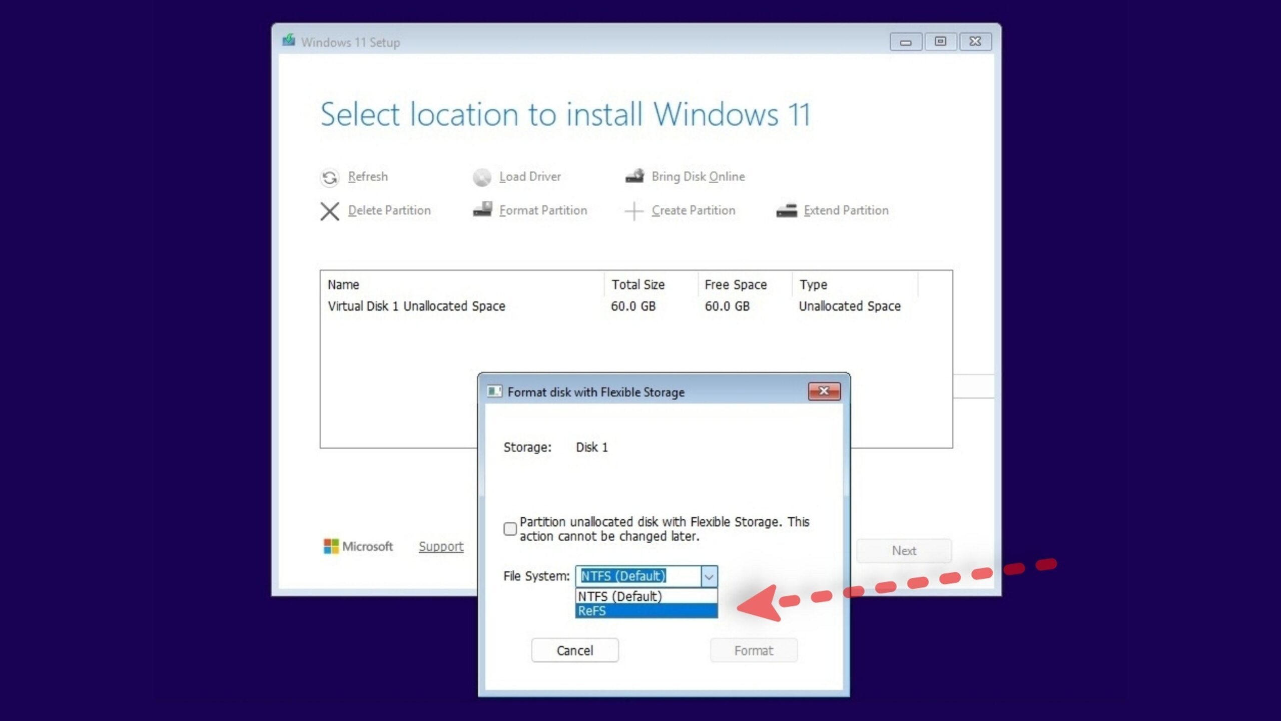Viewport: 1281px width, 721px height.
Task: Click the Extend Partition link text
Action: [846, 210]
